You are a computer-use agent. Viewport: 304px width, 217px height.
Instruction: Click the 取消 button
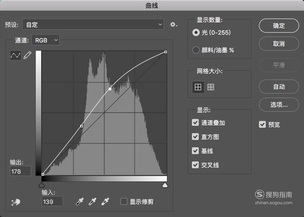279,44
